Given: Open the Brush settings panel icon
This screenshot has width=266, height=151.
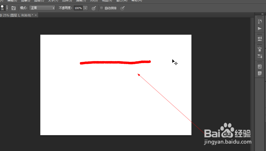Looking at the screenshot, I should pyautogui.click(x=260, y=56).
